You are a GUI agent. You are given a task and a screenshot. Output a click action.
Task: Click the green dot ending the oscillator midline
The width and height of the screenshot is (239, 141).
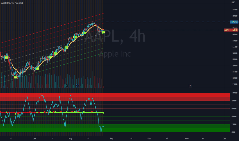[x=104, y=113]
